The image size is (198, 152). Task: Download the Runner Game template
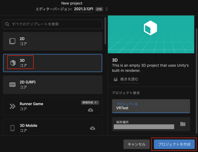90,110
